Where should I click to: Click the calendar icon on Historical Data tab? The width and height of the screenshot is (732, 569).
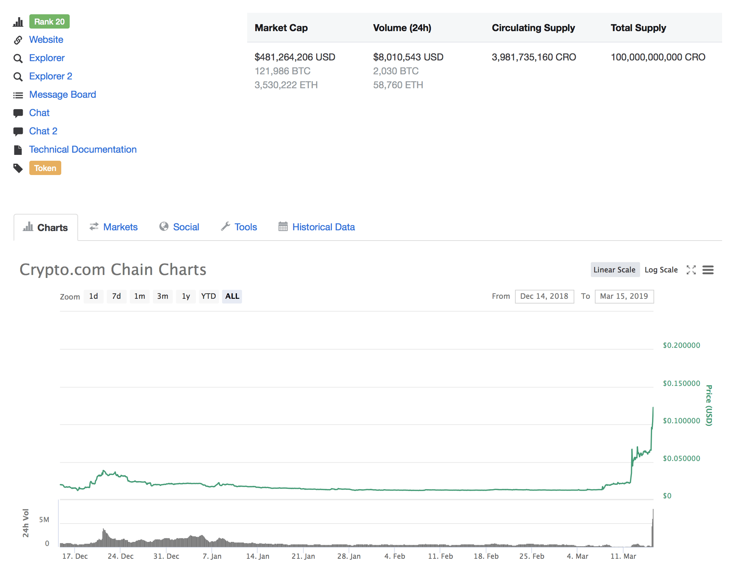tap(283, 227)
